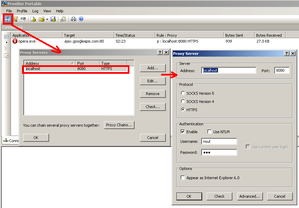Click the small arrow expander in side strip

pos(7,42)
